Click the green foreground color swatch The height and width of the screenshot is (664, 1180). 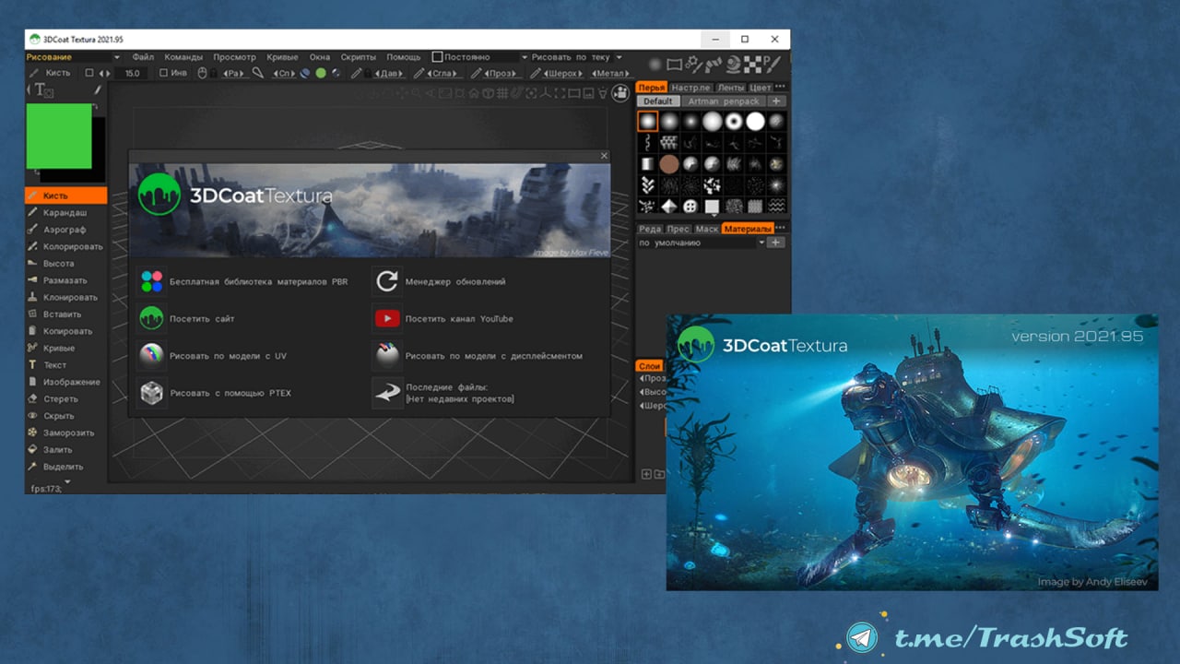point(59,136)
